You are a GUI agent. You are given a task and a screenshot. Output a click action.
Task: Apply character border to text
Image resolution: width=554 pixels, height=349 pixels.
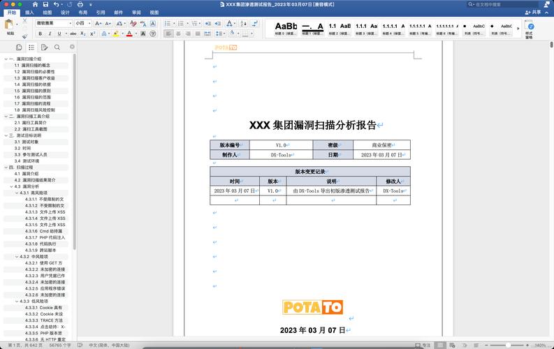point(153,23)
